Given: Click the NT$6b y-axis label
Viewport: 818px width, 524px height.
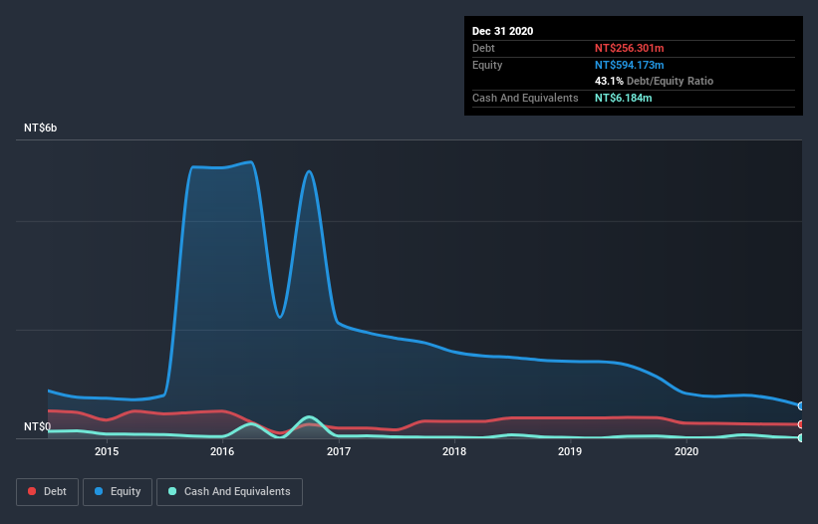Looking at the screenshot, I should pyautogui.click(x=40, y=128).
